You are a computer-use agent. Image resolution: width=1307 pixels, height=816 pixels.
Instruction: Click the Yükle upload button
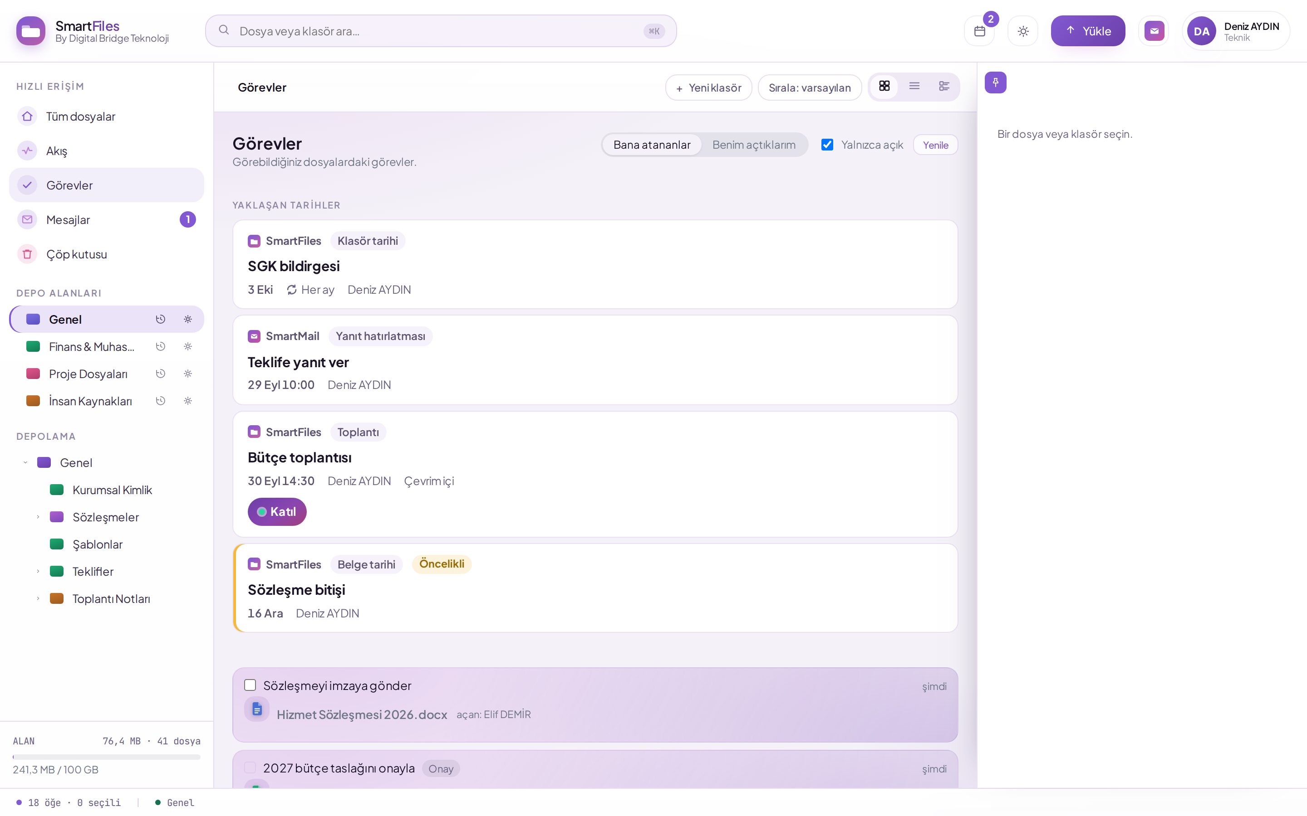point(1088,31)
